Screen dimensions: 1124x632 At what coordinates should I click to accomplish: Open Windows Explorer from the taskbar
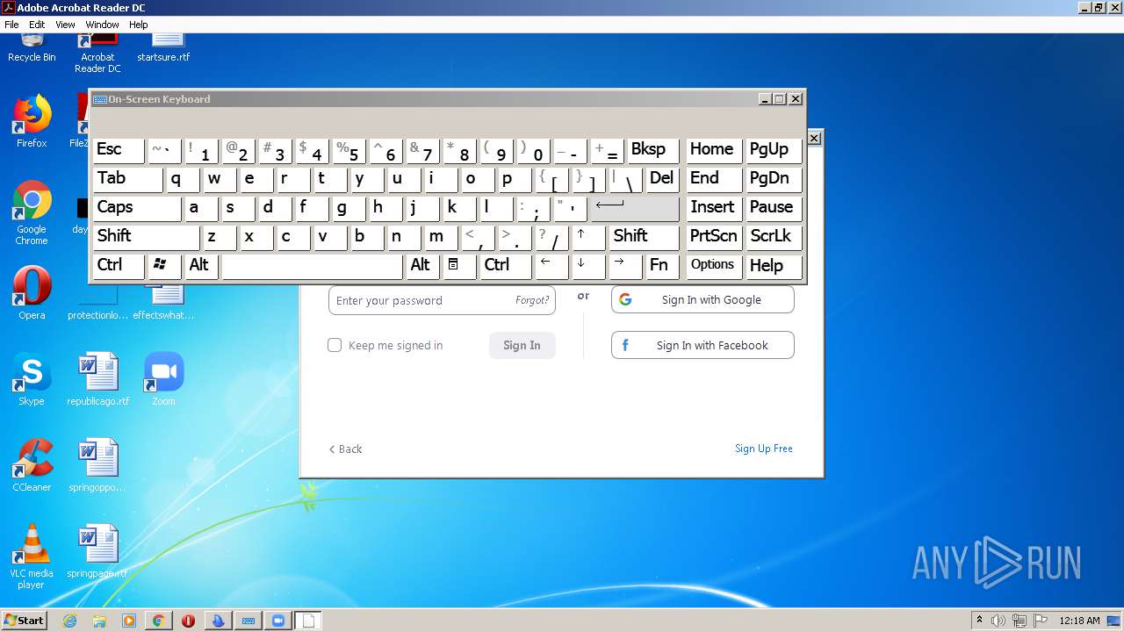99,621
